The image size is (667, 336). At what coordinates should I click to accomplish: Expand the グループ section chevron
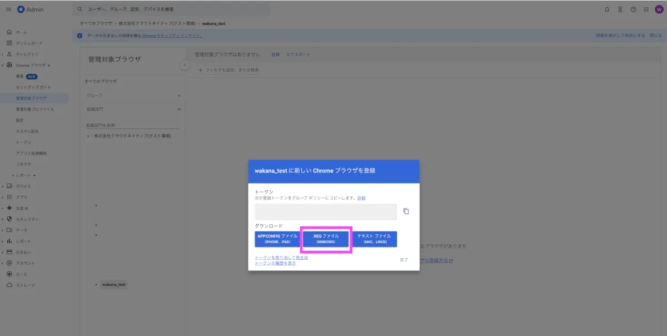[179, 96]
